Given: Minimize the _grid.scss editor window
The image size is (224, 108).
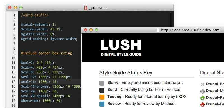Looking at the screenshot, I should coord(15,8).
